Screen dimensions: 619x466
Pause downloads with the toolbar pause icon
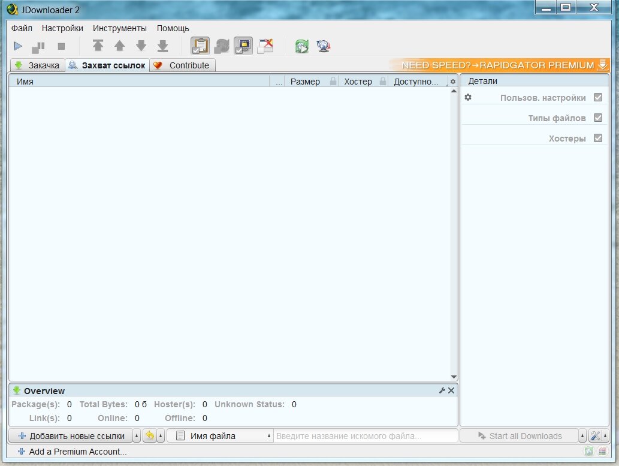[x=38, y=47]
